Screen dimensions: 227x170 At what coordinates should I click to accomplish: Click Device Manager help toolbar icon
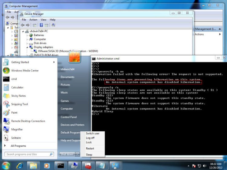click(x=41, y=25)
